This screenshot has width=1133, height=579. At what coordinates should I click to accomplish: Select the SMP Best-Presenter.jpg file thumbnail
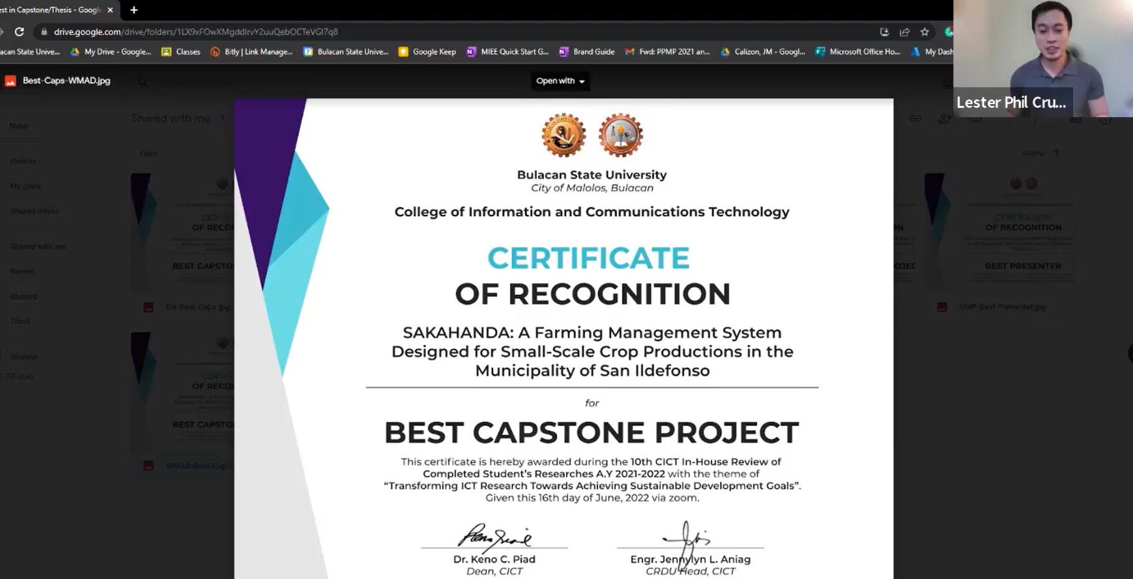pyautogui.click(x=1001, y=232)
